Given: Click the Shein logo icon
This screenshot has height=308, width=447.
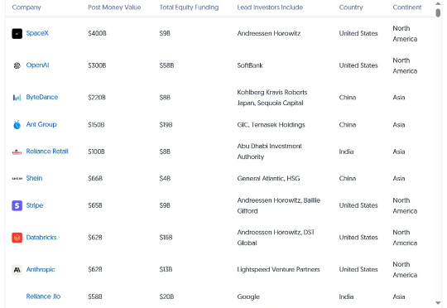Looking at the screenshot, I should point(17,179).
